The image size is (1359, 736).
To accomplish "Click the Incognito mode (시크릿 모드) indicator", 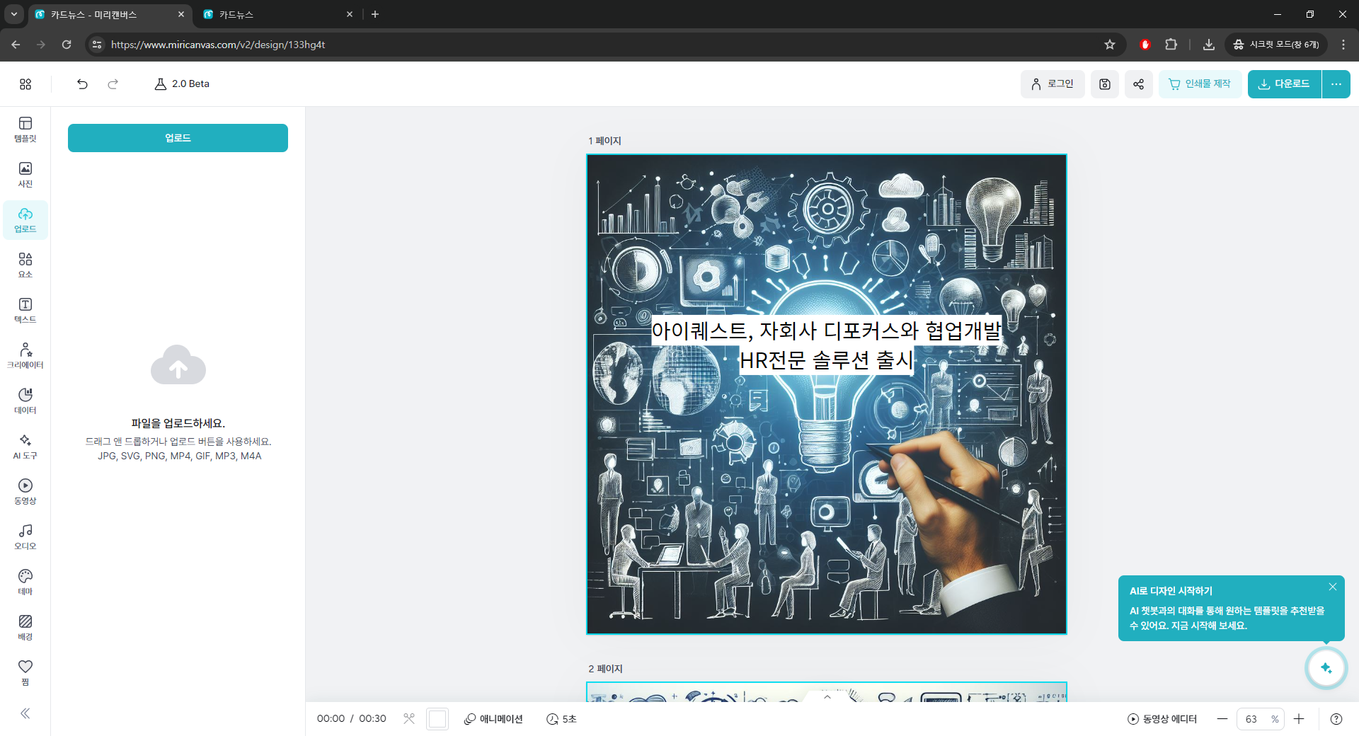I will [1276, 45].
